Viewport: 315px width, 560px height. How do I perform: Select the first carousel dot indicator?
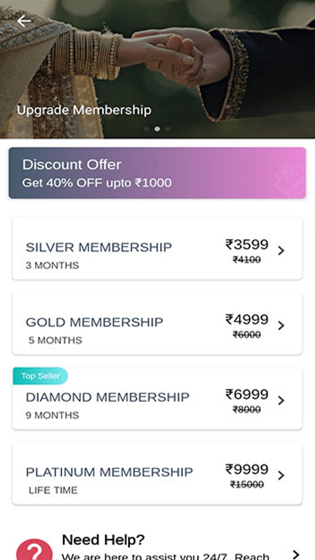click(147, 129)
